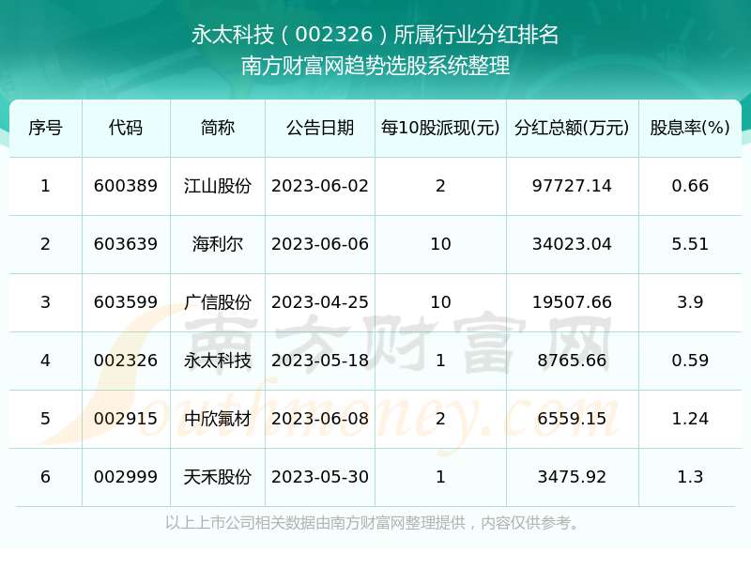Click dividend yield 5.51
Image resolution: width=751 pixels, height=569 pixels.
690,244
